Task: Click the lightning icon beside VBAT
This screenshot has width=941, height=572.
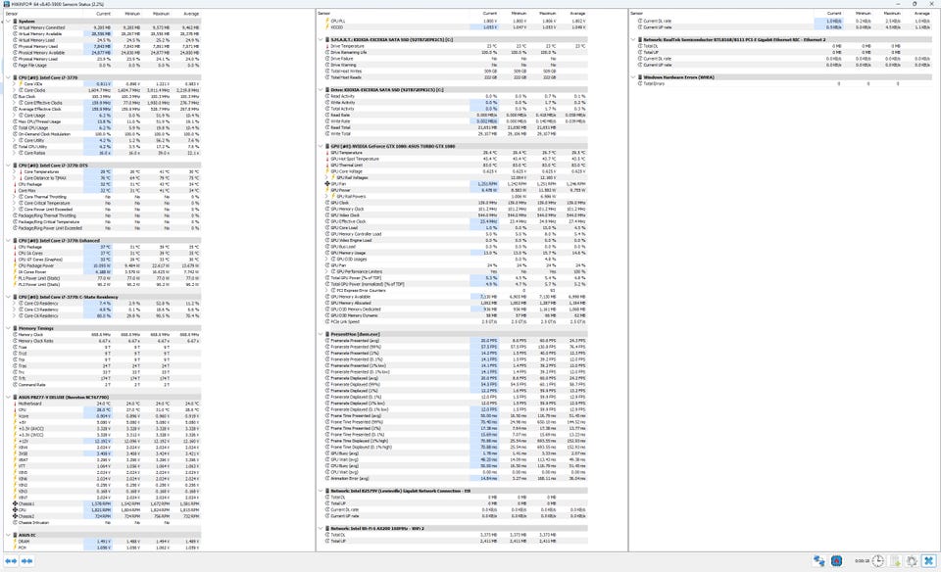Action: [x=15, y=460]
